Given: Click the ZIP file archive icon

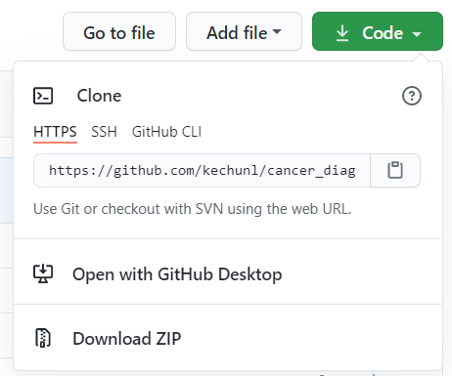Looking at the screenshot, I should click(x=43, y=338).
